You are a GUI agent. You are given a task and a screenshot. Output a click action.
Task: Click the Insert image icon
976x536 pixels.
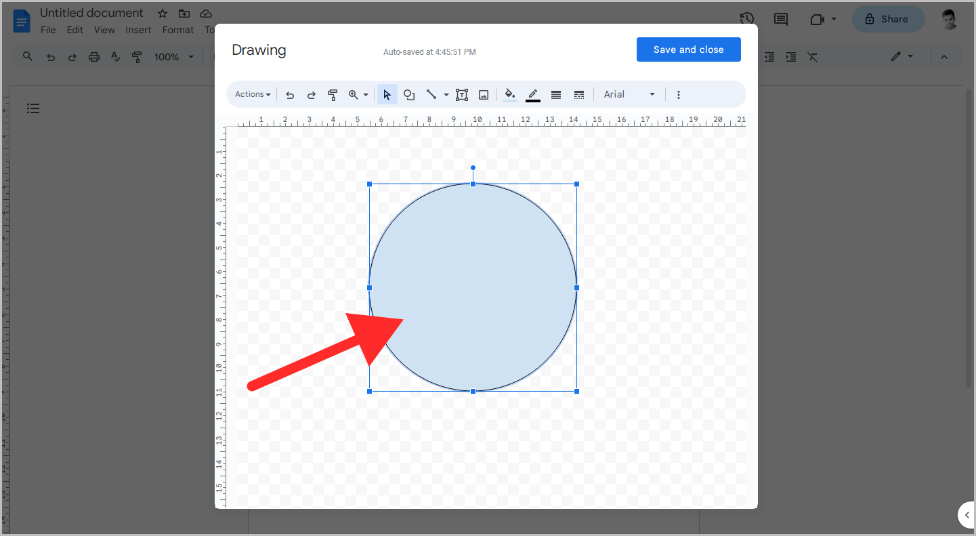[x=483, y=94]
